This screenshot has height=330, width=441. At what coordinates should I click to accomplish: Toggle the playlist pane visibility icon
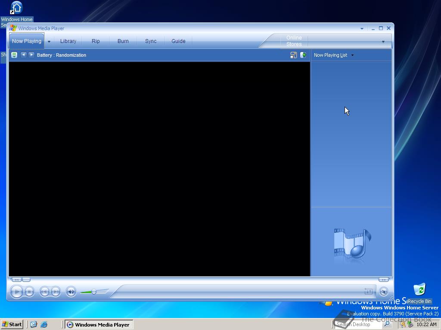coord(303,55)
